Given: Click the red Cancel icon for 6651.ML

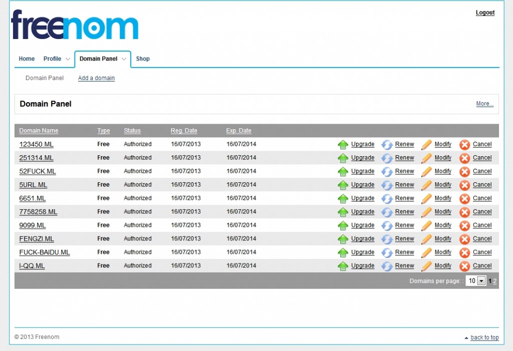Looking at the screenshot, I should click(464, 199).
